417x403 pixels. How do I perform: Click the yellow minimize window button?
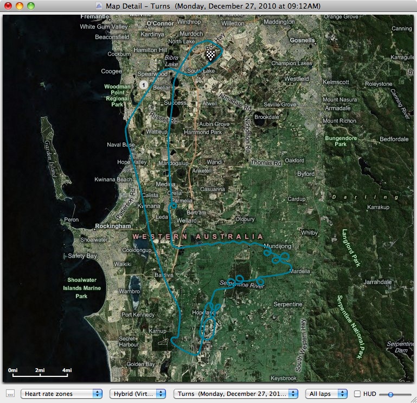tap(19, 6)
